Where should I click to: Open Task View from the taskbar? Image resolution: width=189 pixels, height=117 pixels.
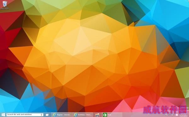(47, 115)
